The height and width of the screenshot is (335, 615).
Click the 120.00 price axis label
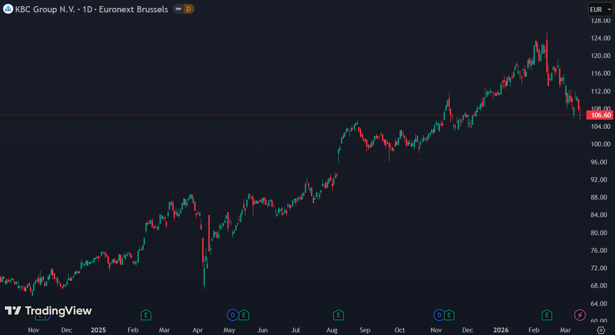point(601,56)
